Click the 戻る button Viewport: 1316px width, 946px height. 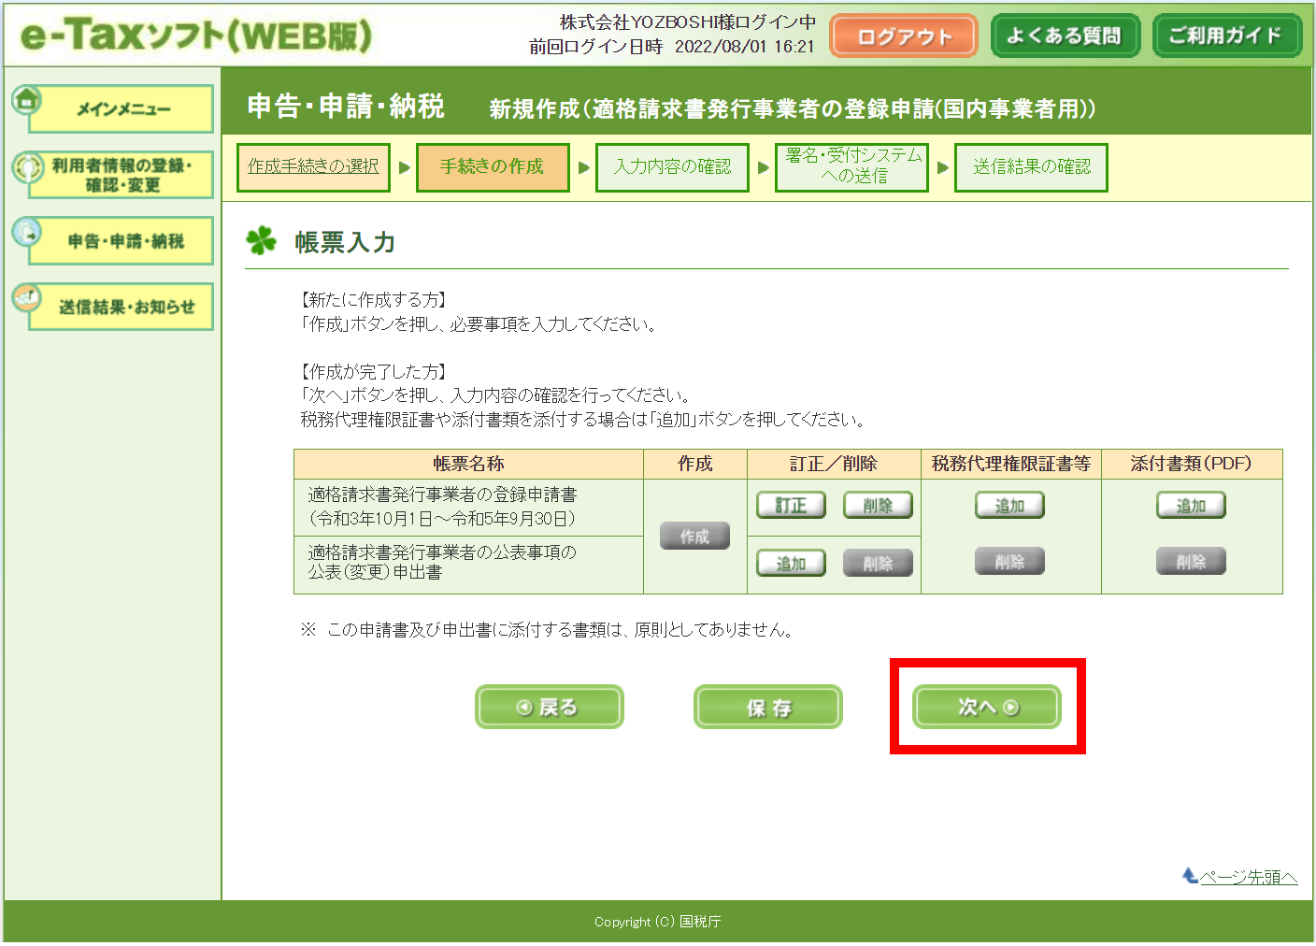point(549,707)
